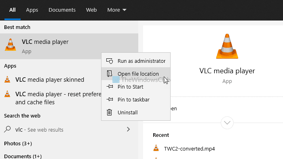Switch to the All search tab

click(12, 10)
